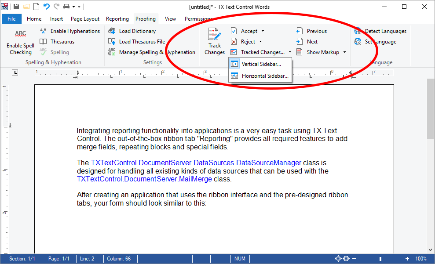Switch to the View tab
This screenshot has width=435, height=264.
pos(170,18)
